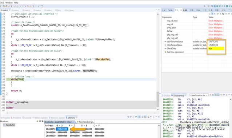This screenshot has height=138, width=232.
Task: Click the external tool icon in main toolbar
Action: tap(9, 6)
